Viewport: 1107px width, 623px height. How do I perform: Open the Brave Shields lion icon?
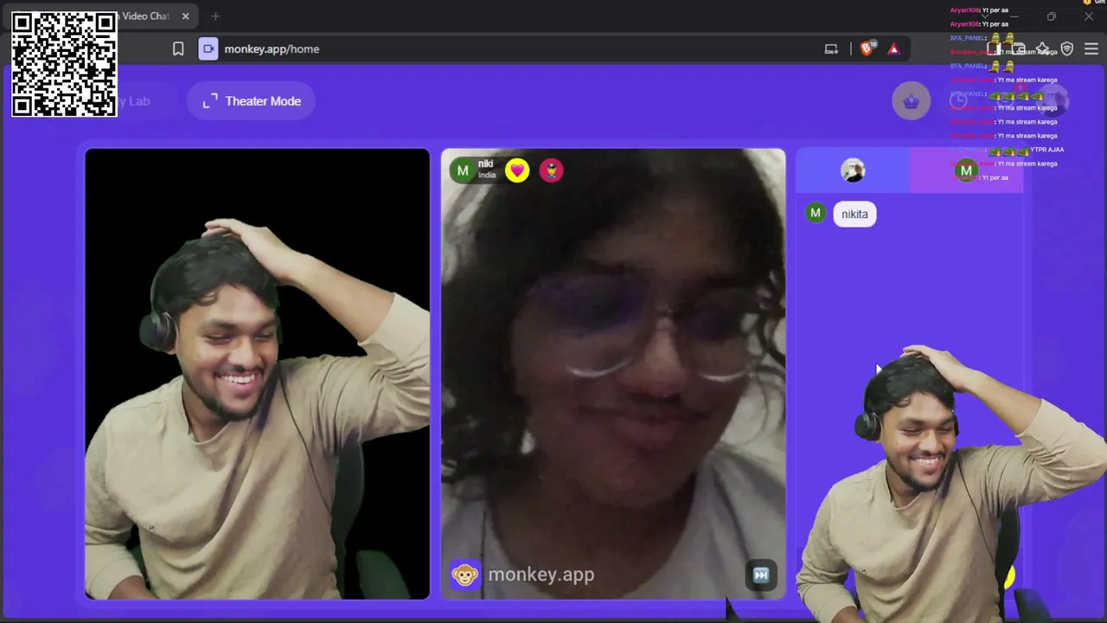(x=867, y=49)
